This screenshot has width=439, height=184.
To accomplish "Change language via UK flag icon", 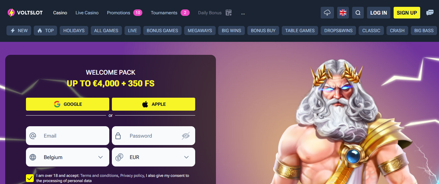I will pos(343,13).
